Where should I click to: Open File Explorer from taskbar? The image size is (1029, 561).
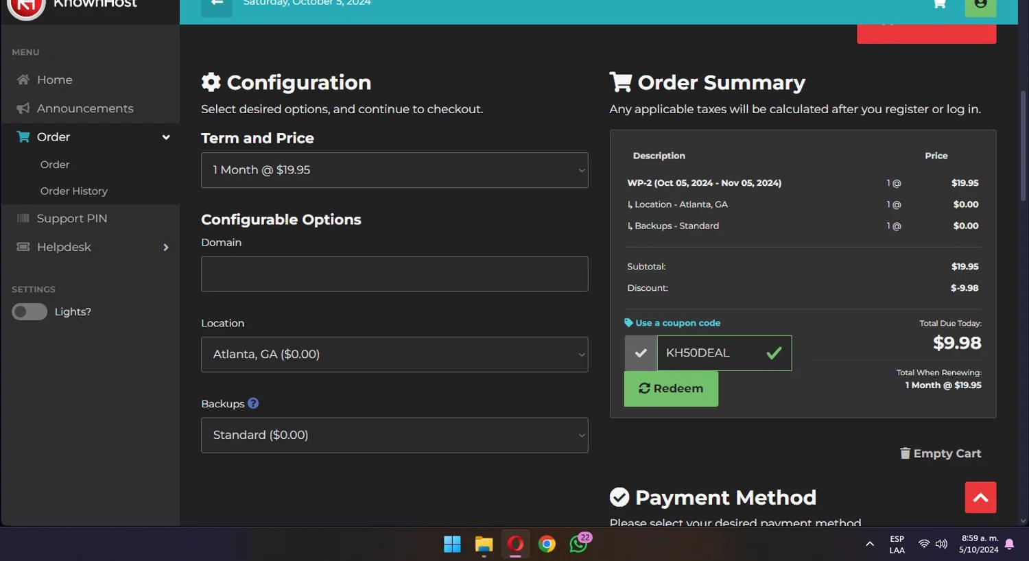(x=484, y=545)
